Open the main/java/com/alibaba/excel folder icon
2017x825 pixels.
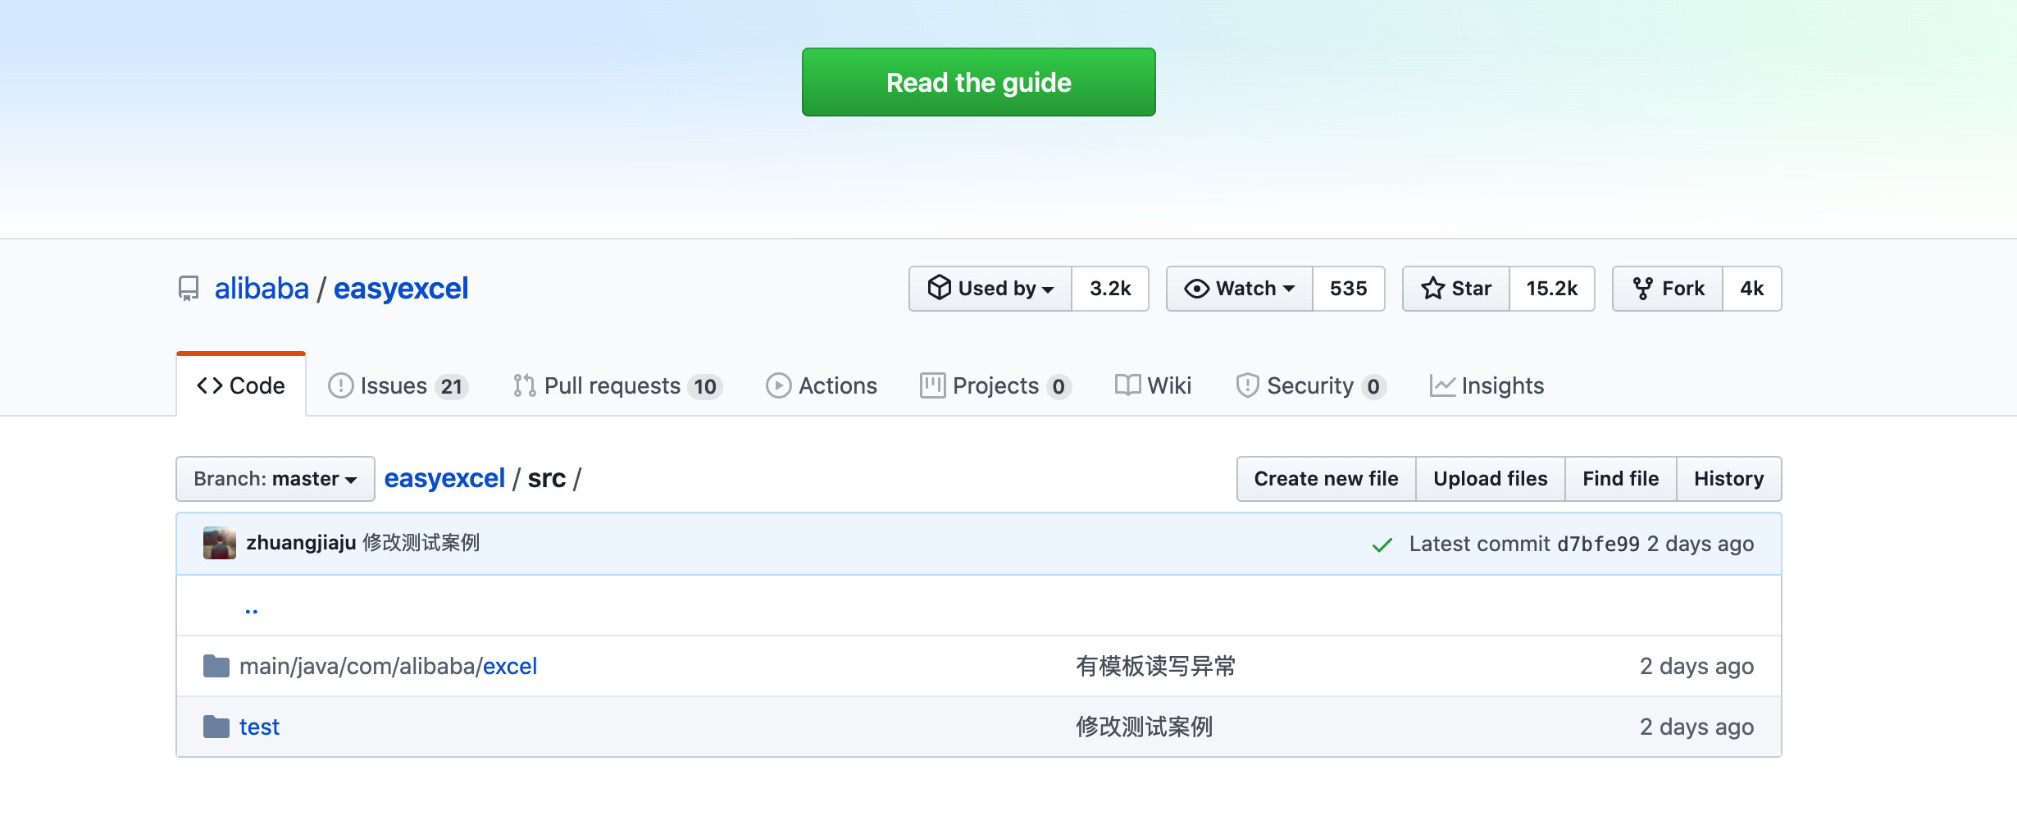(x=216, y=666)
